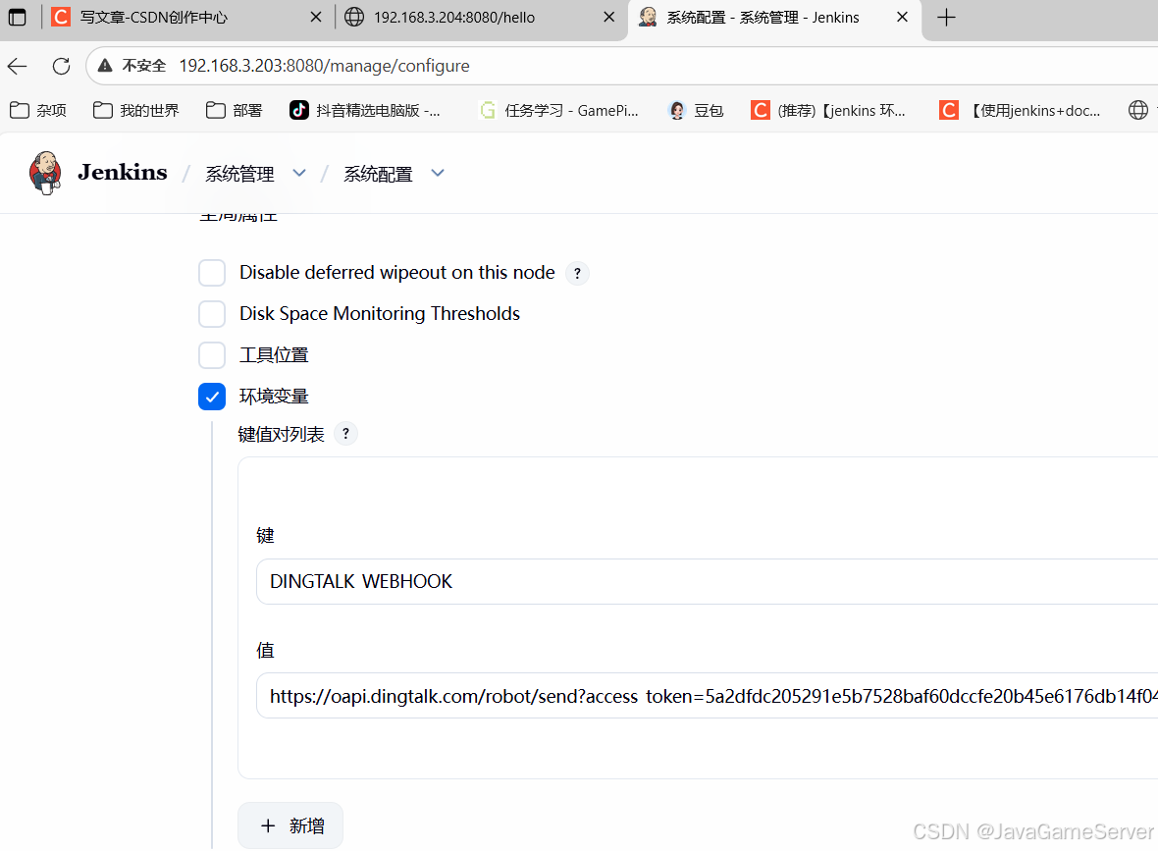Enable Disable deferred wipeout on this node
The width and height of the screenshot is (1158, 851).
tap(212, 273)
